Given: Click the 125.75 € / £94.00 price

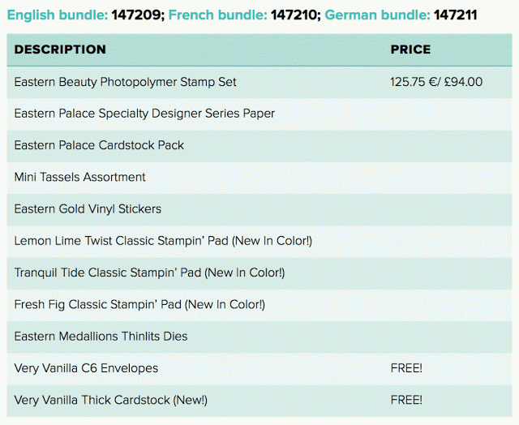Looking at the screenshot, I should (436, 82).
